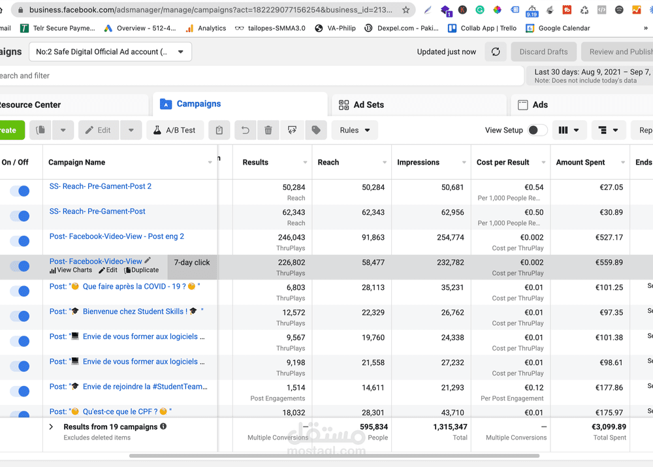Open the ad account selector dropdown

[x=110, y=52]
